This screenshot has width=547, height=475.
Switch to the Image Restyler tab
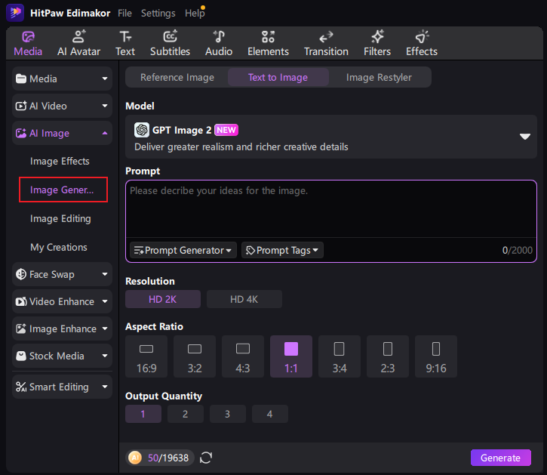(379, 77)
